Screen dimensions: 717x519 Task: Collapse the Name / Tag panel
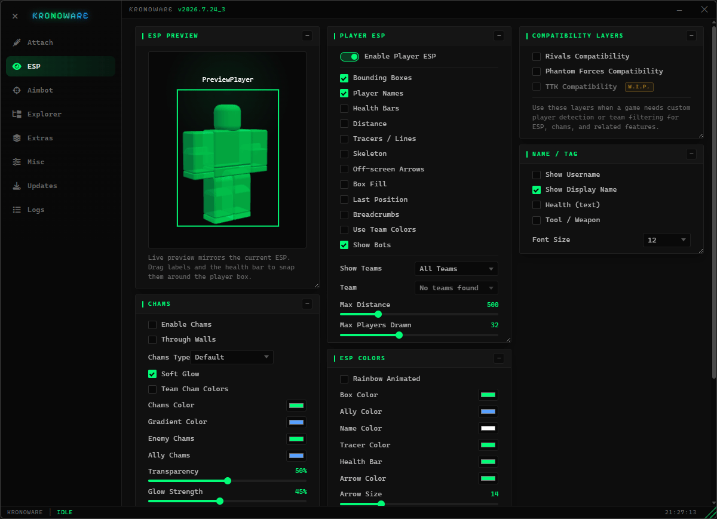pos(691,154)
